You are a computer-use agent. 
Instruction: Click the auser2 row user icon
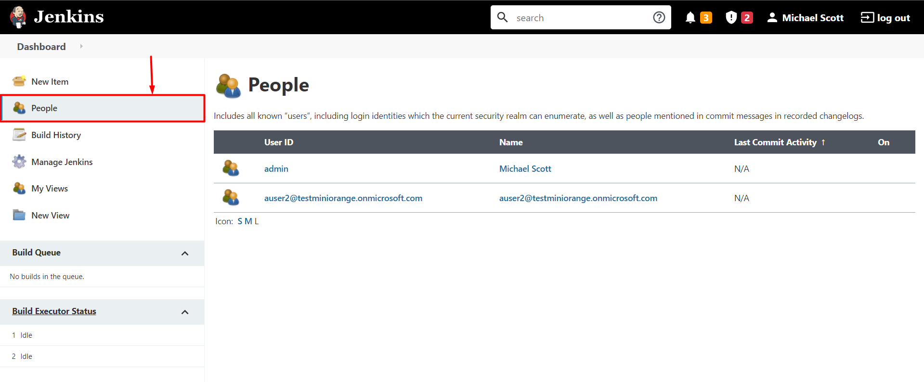point(231,198)
